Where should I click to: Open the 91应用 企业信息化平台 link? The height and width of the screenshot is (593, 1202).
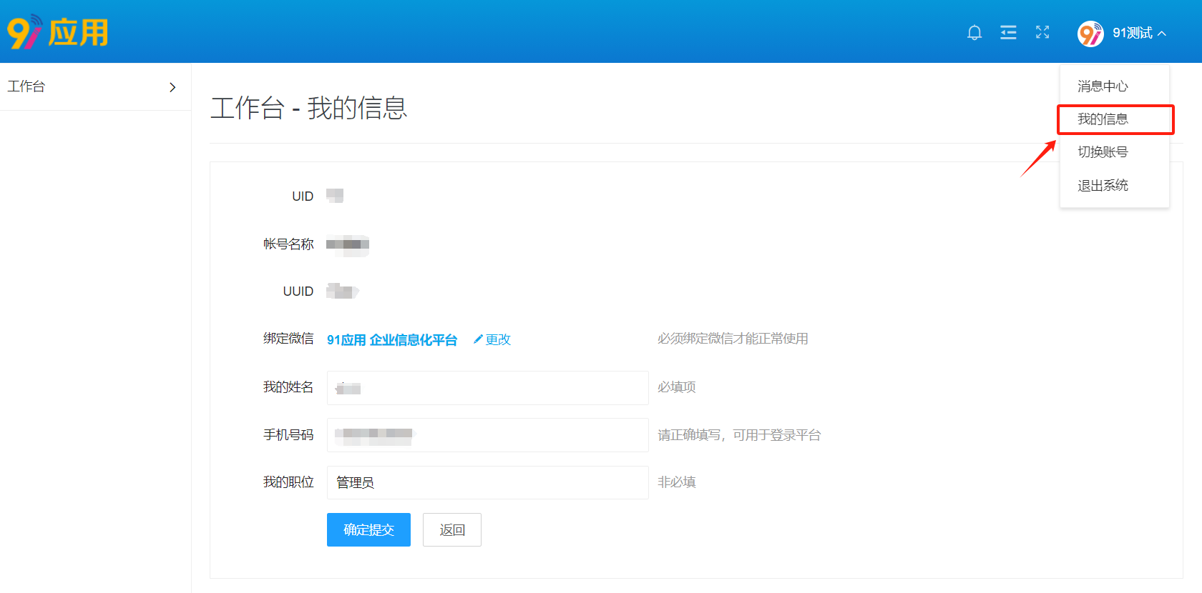tap(391, 340)
